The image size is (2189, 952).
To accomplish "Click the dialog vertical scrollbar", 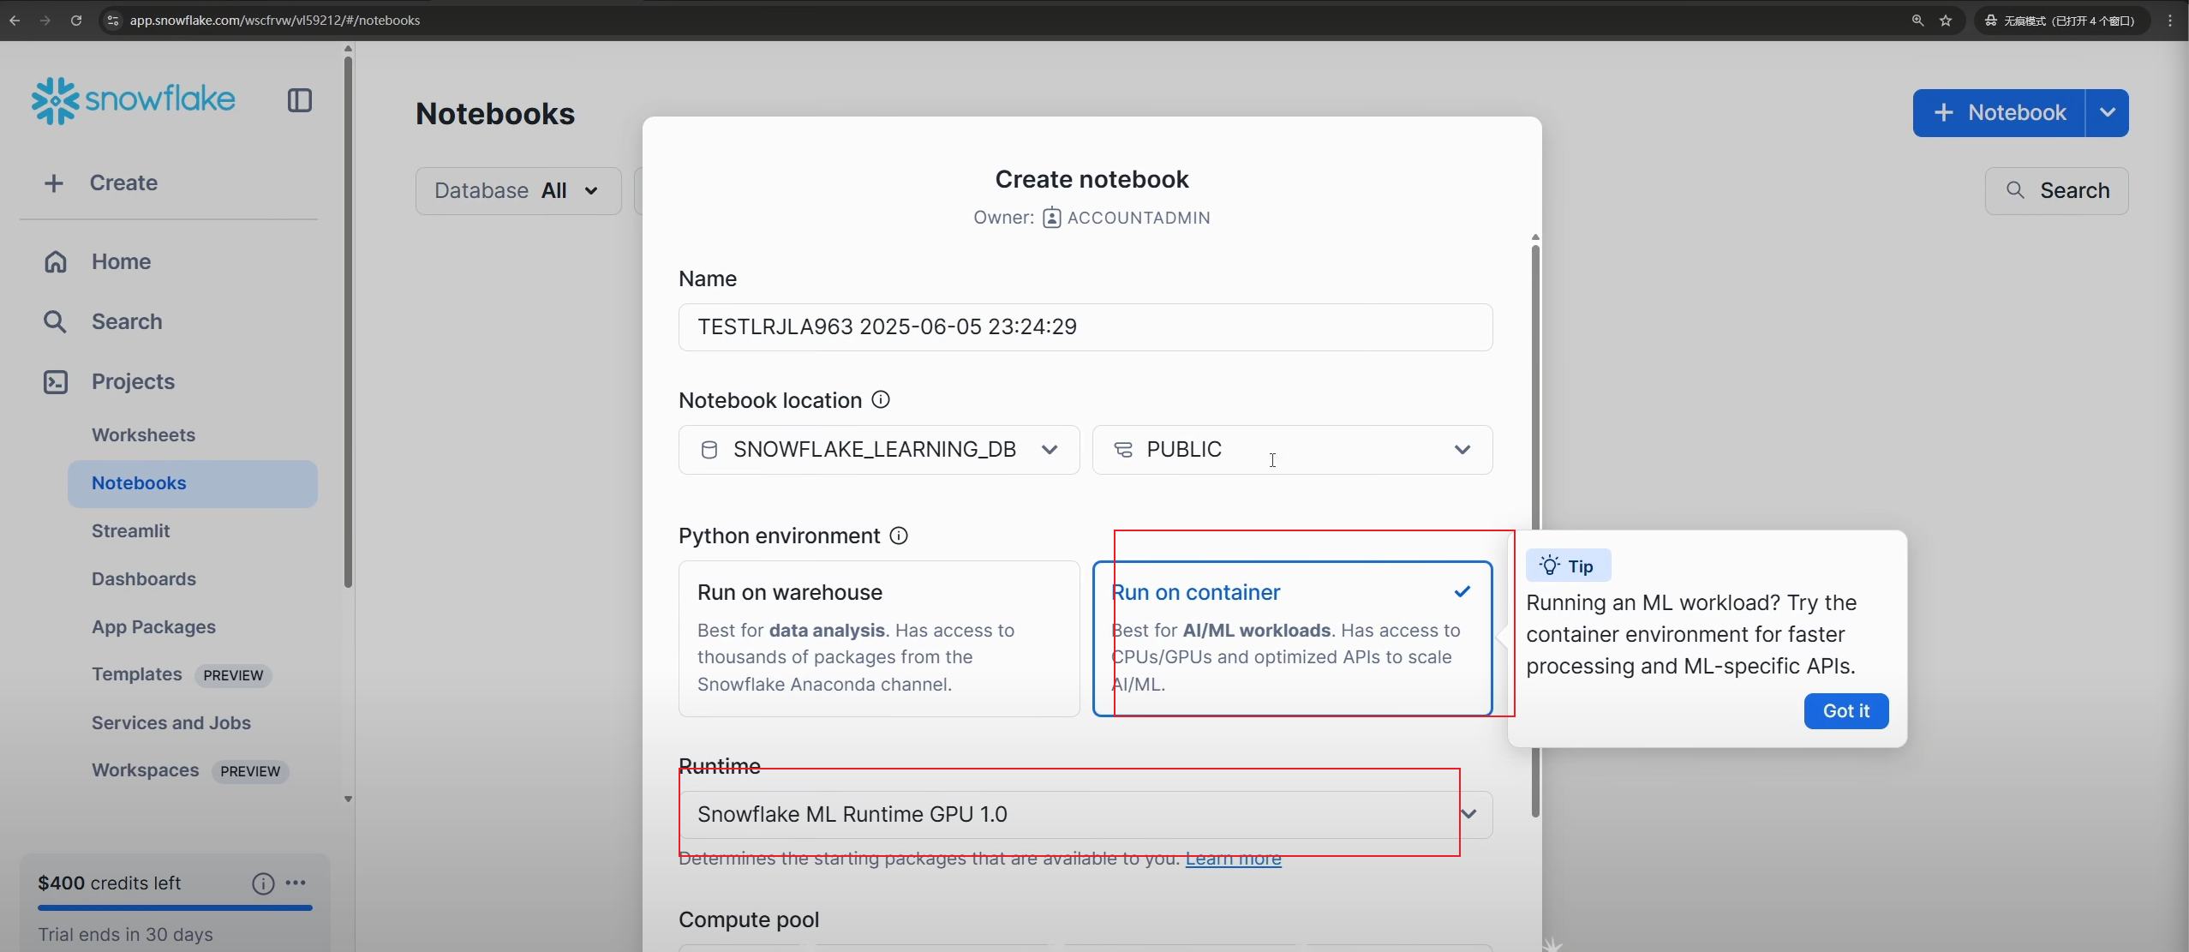I will pyautogui.click(x=1535, y=531).
